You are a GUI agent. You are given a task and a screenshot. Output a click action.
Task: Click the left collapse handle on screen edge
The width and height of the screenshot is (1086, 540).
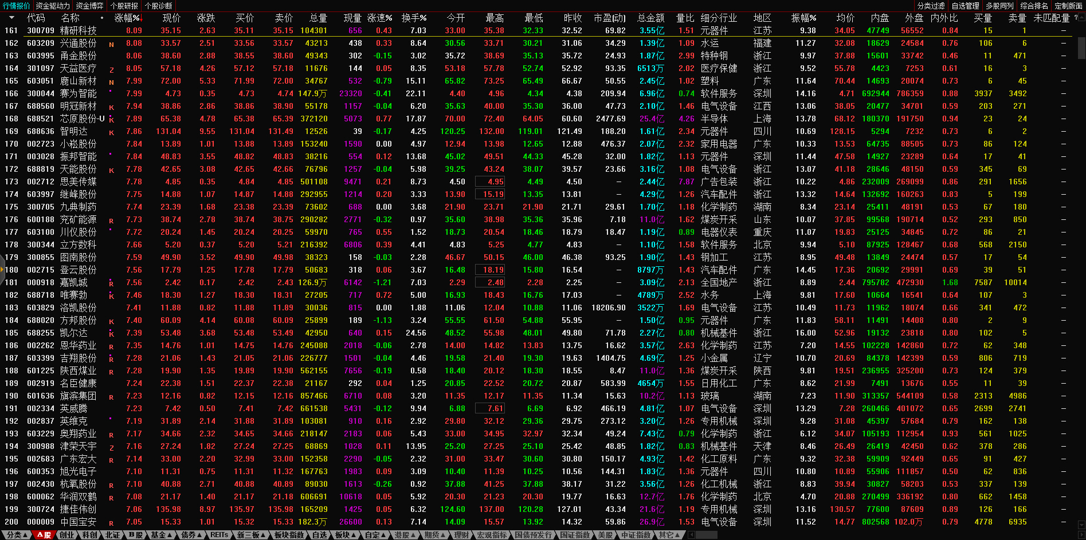[2, 270]
